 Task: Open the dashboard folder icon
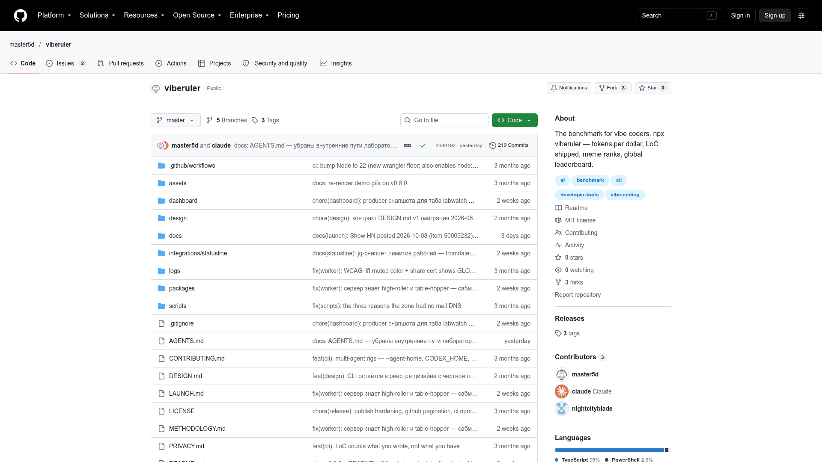(161, 201)
